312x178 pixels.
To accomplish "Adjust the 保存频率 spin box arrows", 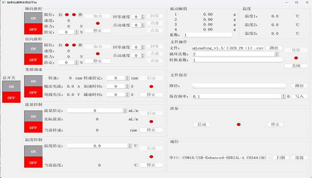I will pos(283,96).
